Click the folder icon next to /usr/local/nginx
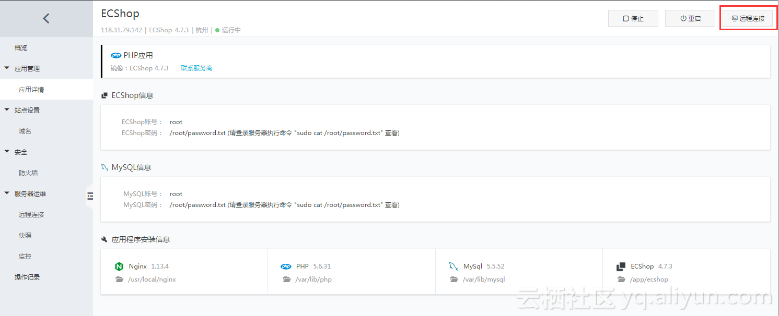 (x=119, y=279)
